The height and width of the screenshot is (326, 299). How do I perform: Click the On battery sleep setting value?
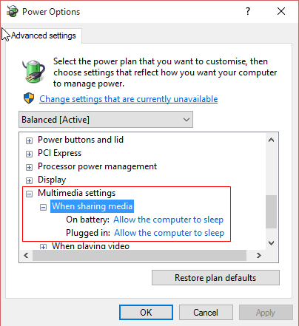(169, 220)
